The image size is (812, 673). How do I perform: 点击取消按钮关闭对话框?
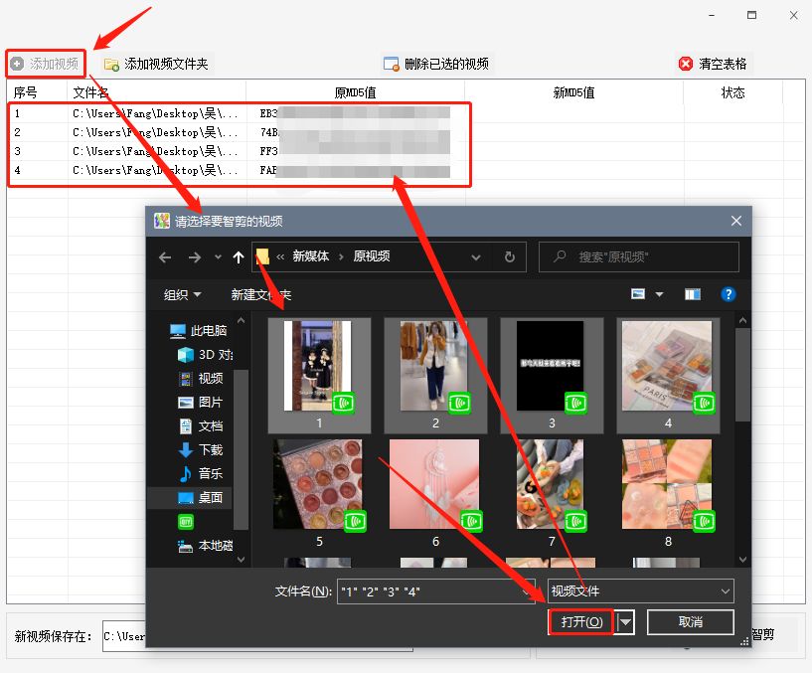tap(690, 621)
